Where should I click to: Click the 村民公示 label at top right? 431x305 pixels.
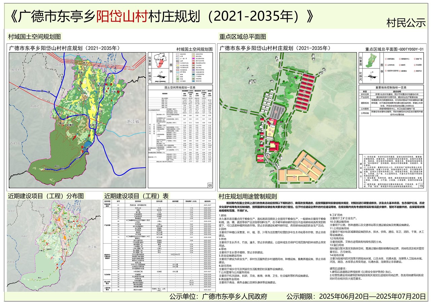click(406, 23)
